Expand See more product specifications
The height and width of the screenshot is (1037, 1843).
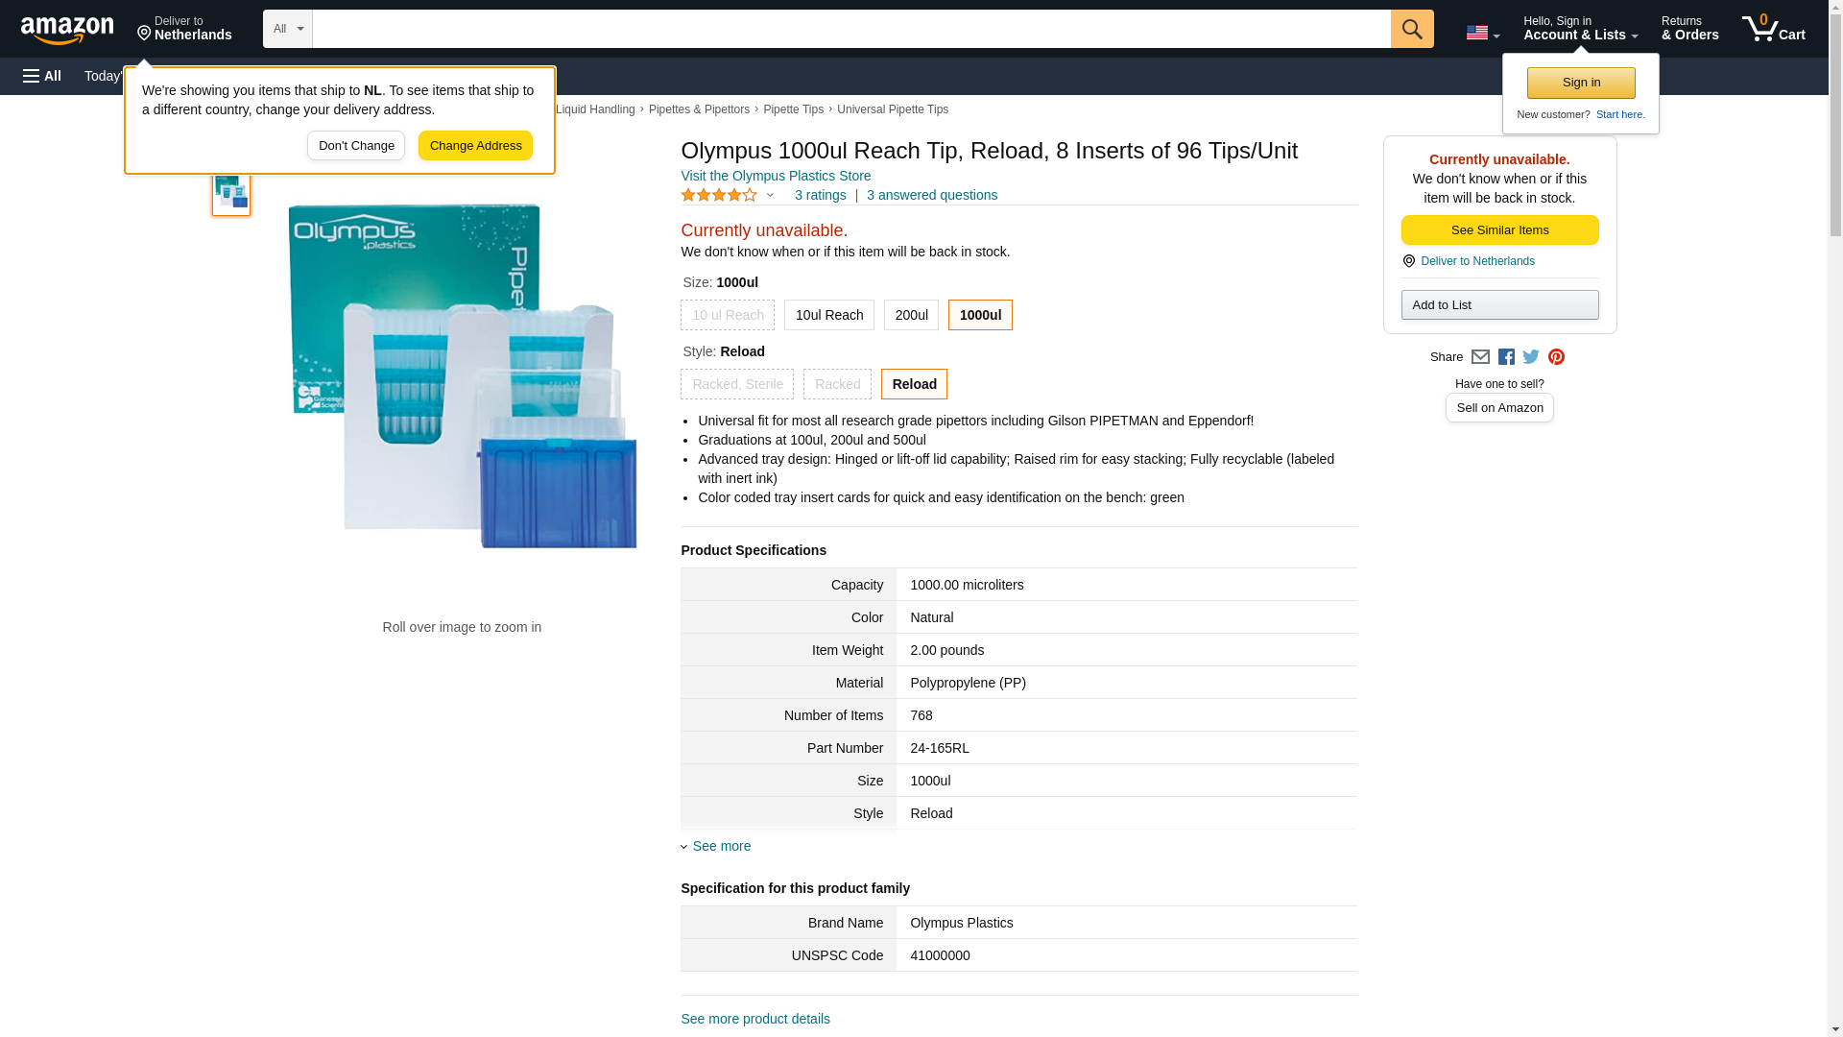coord(721,846)
